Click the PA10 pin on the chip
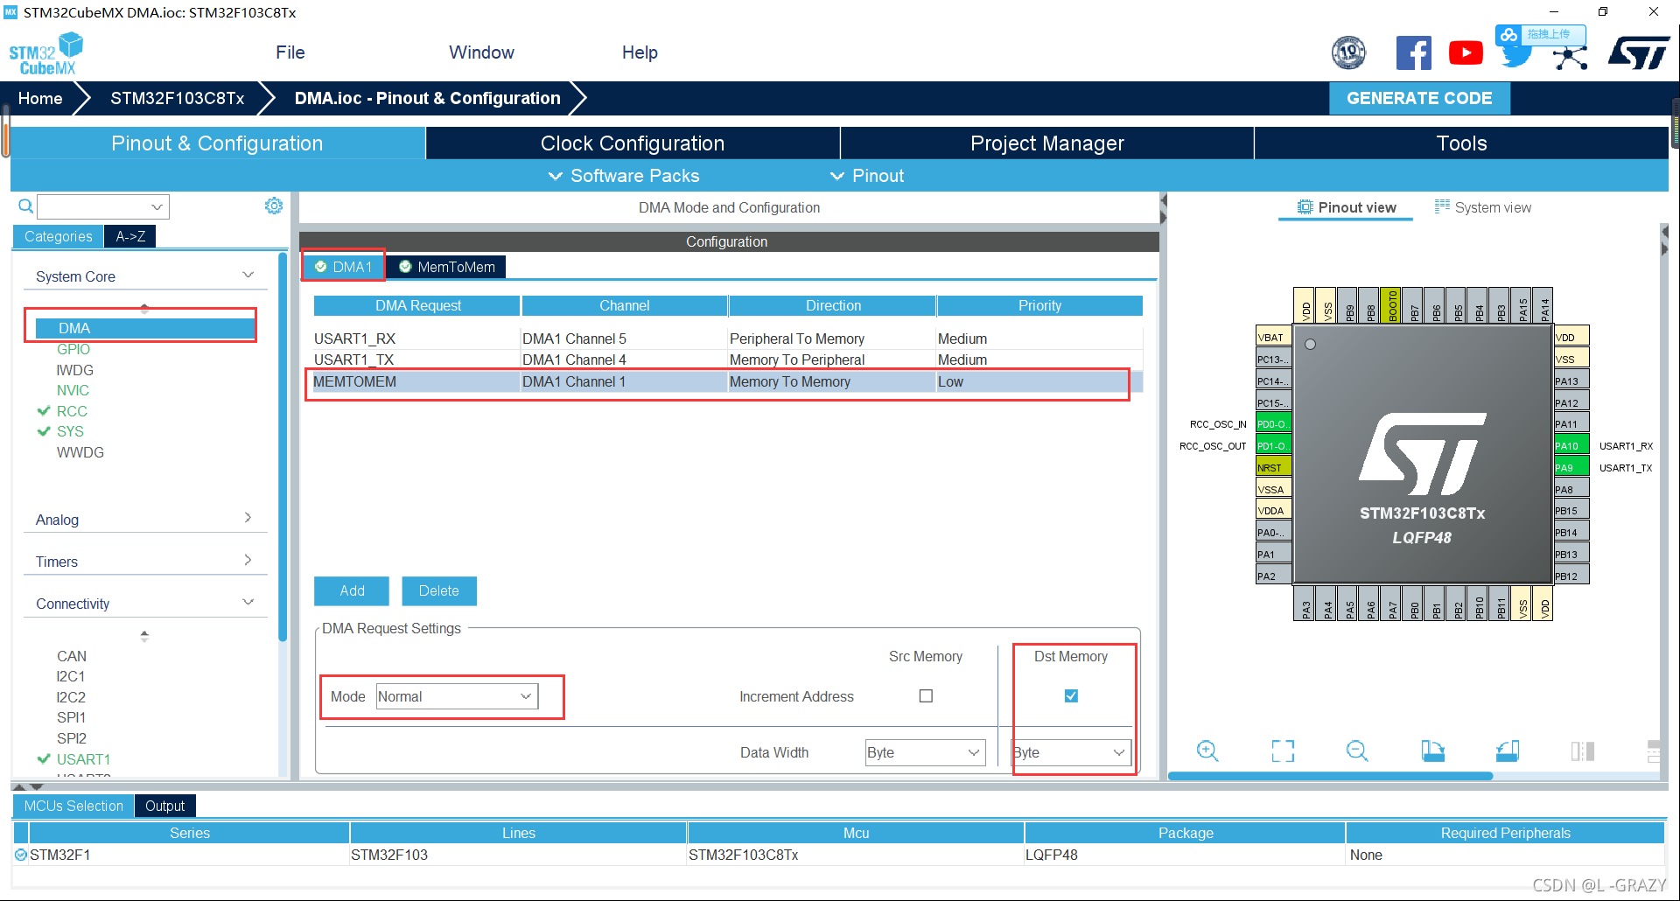This screenshot has width=1680, height=901. click(x=1571, y=445)
